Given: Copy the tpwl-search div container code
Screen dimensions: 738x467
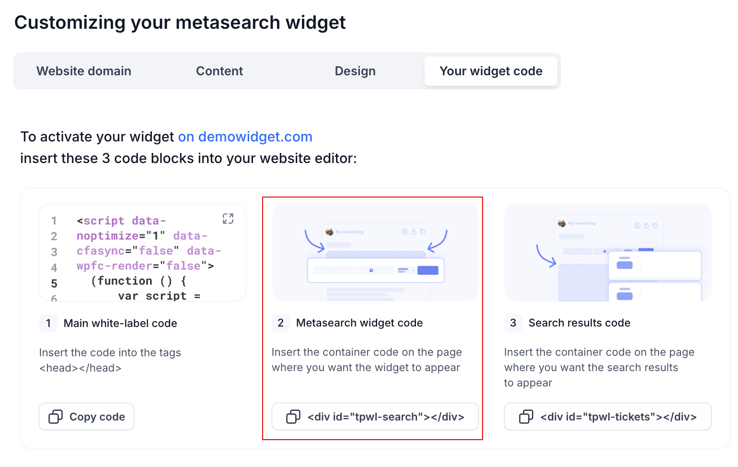Looking at the screenshot, I should pos(375,417).
